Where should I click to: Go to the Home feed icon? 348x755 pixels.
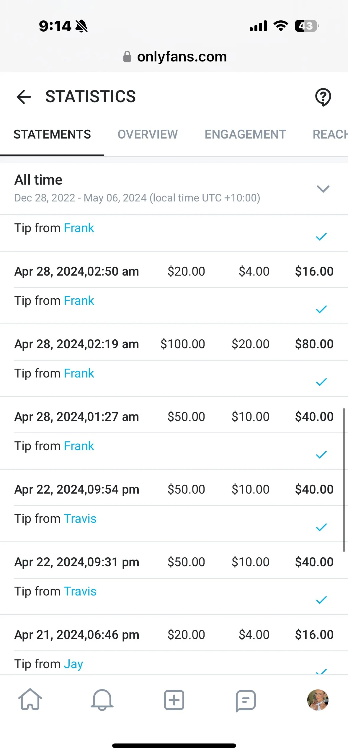tap(30, 700)
